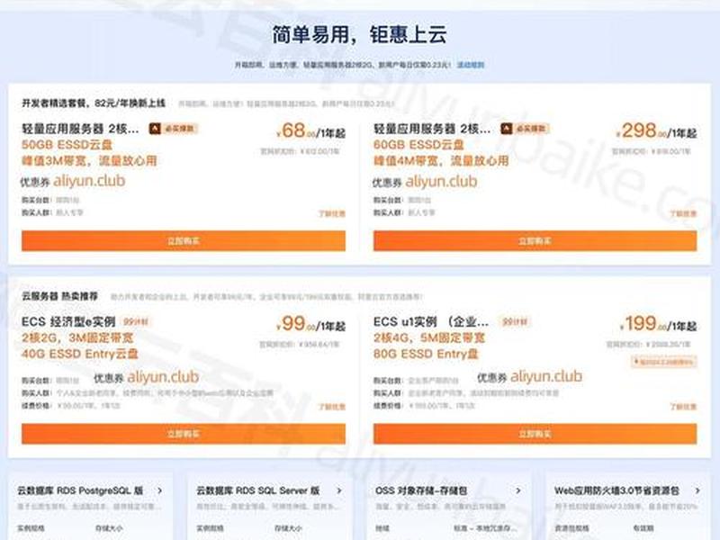Click the ECS 经济型e实例 title
The width and height of the screenshot is (720, 540).
68,322
